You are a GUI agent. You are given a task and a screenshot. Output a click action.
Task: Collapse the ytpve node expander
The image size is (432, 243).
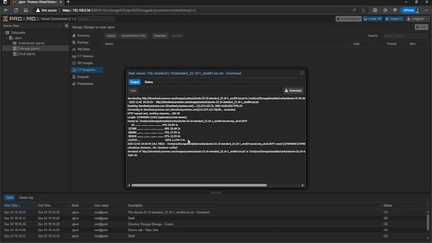[x=7, y=38]
